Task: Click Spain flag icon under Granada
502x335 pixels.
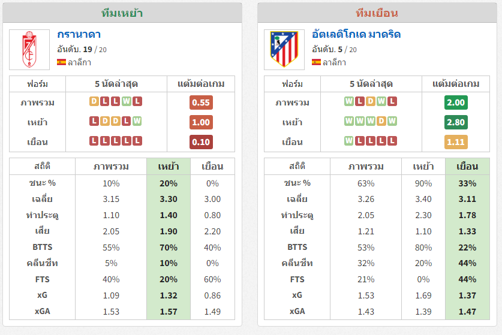Action: tap(61, 62)
